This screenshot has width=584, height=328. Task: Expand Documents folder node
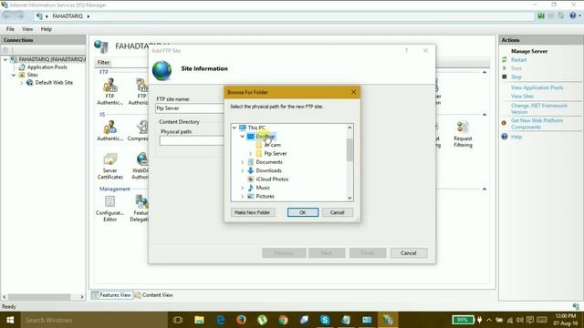pyautogui.click(x=243, y=162)
